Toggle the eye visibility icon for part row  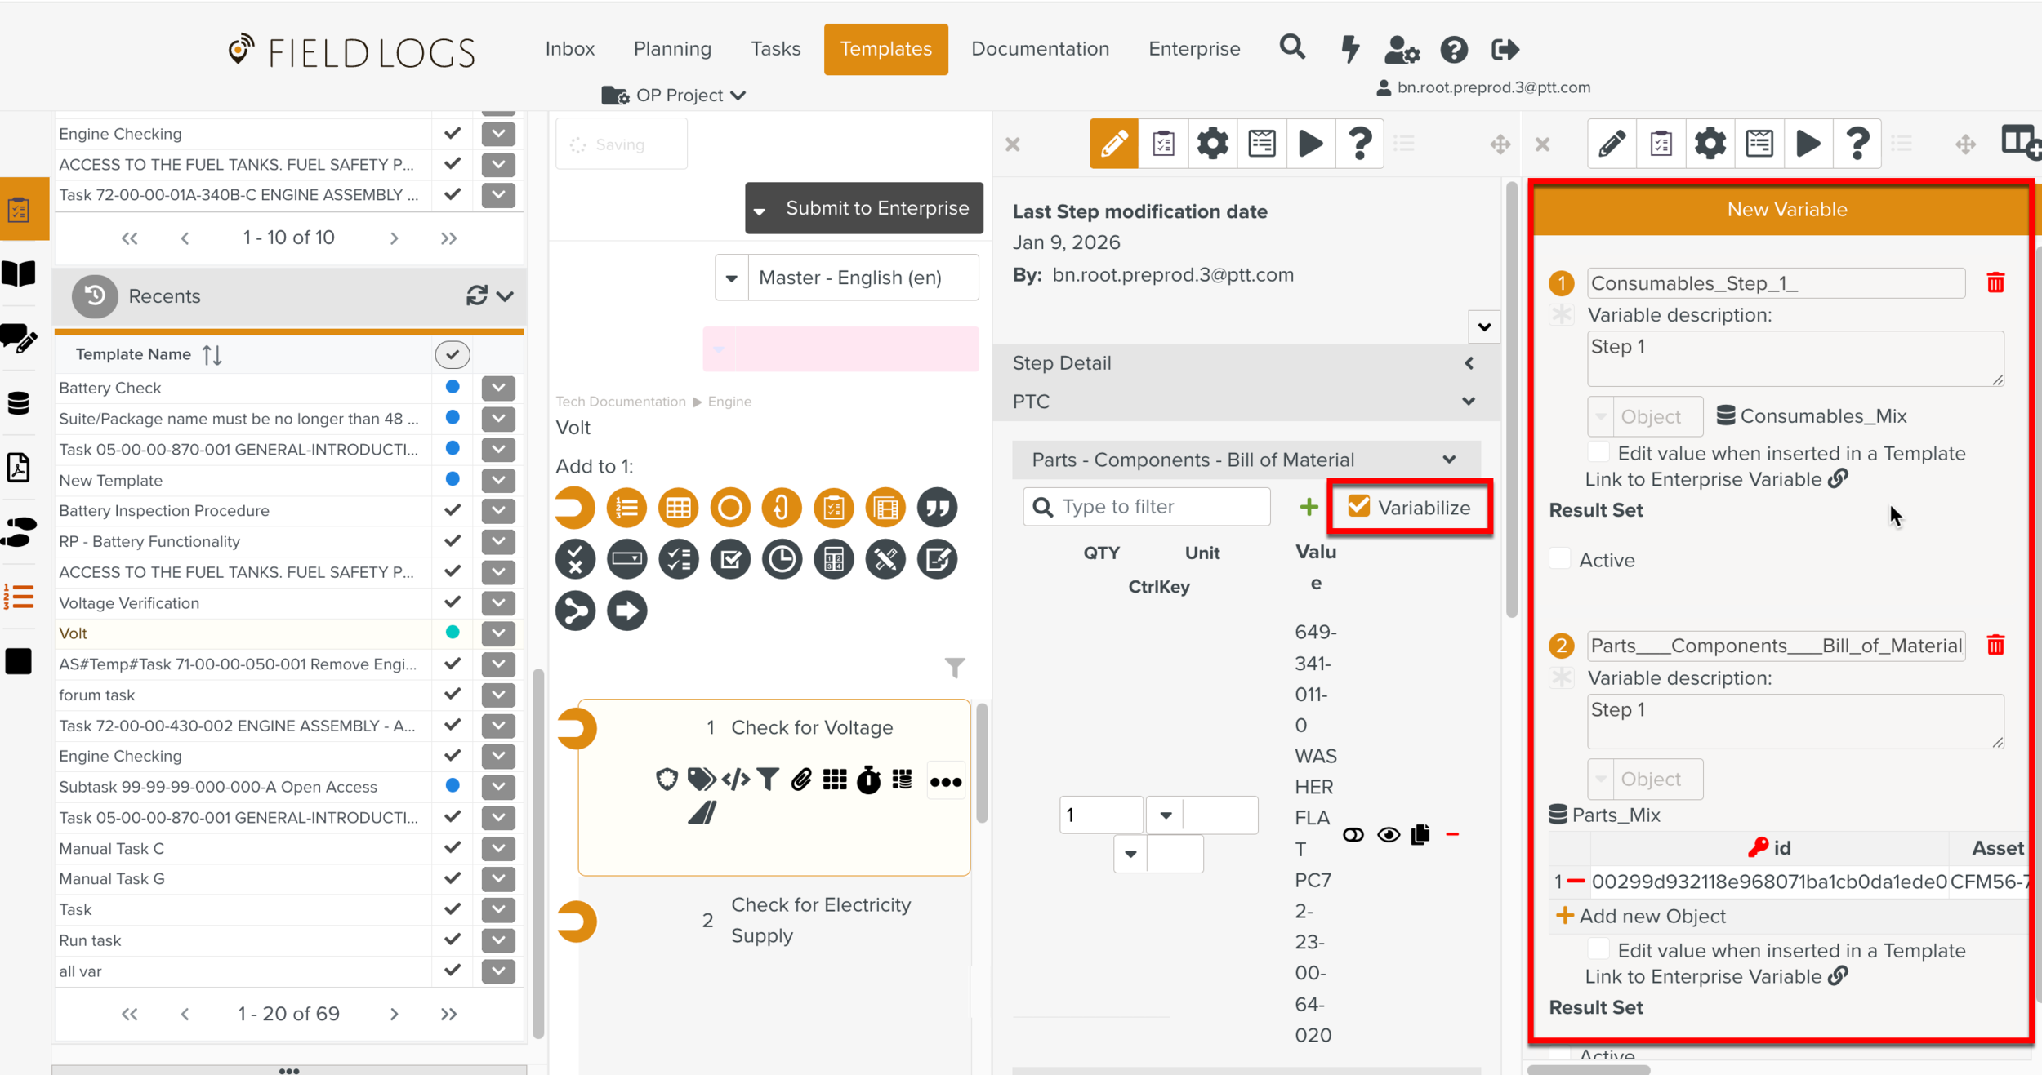pyautogui.click(x=1388, y=835)
